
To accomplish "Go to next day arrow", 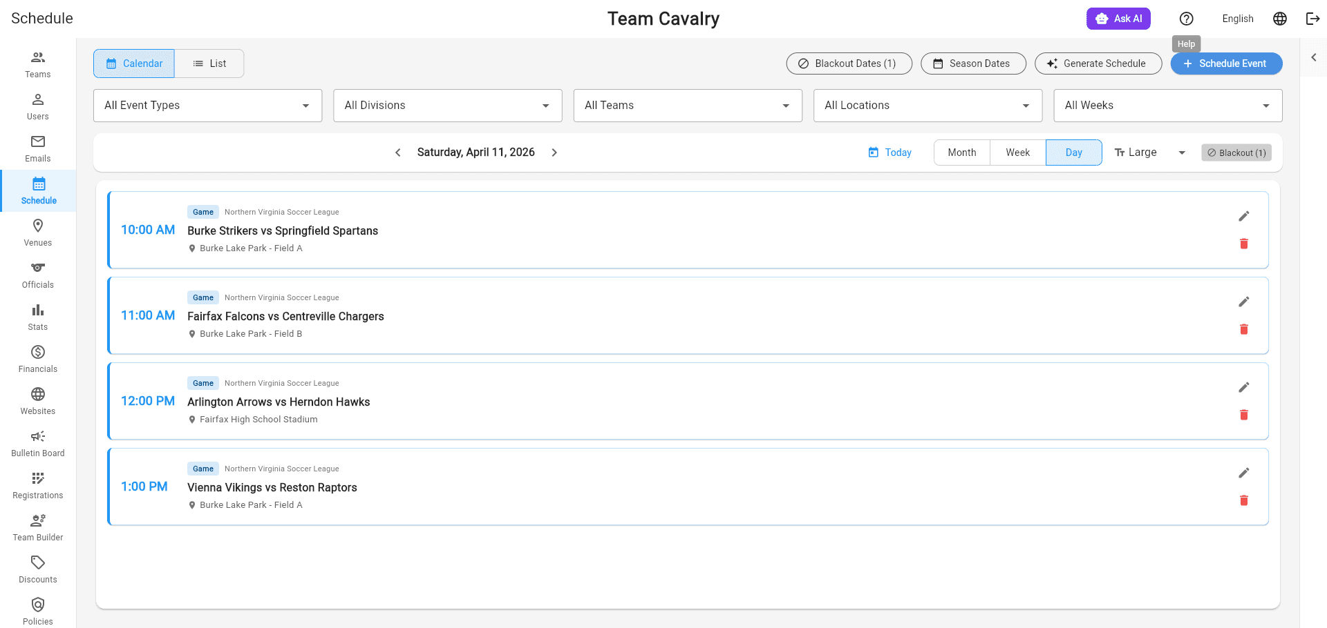I will point(554,153).
